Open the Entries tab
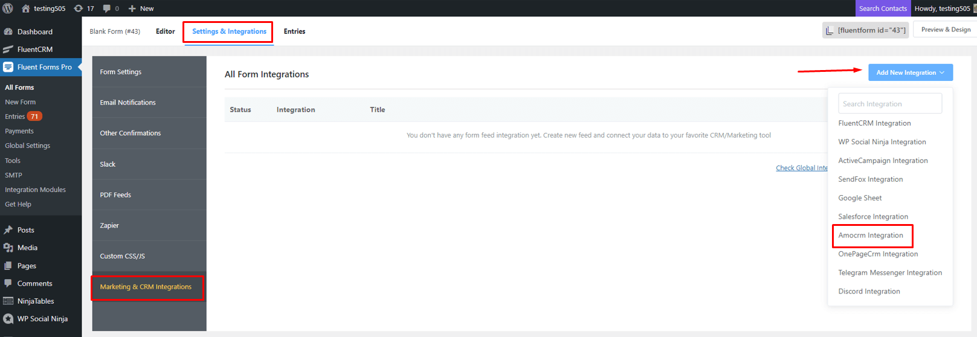 pos(295,31)
